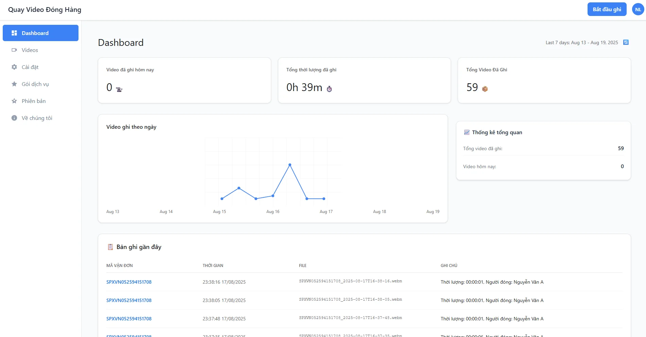Open tracking code link for 23:37:48 record
Image resolution: width=646 pixels, height=337 pixels.
point(129,319)
